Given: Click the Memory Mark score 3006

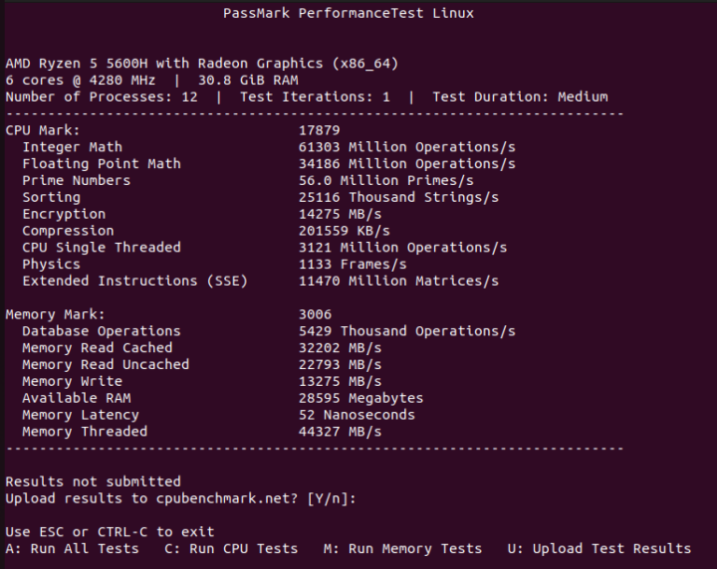Looking at the screenshot, I should [x=315, y=314].
